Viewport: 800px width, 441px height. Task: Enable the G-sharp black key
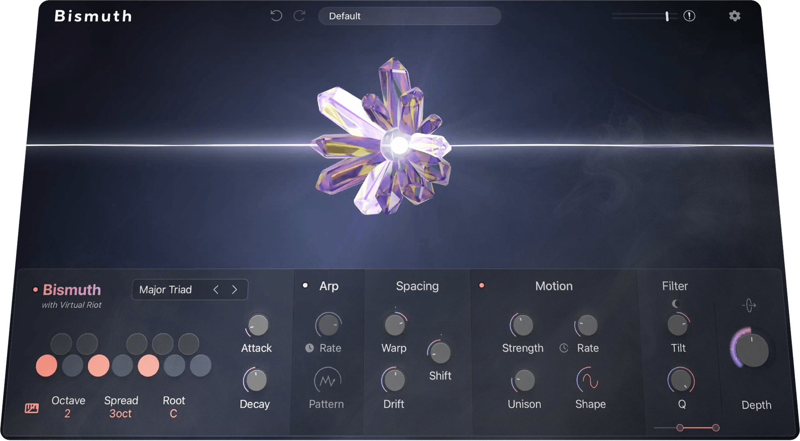pos(162,344)
